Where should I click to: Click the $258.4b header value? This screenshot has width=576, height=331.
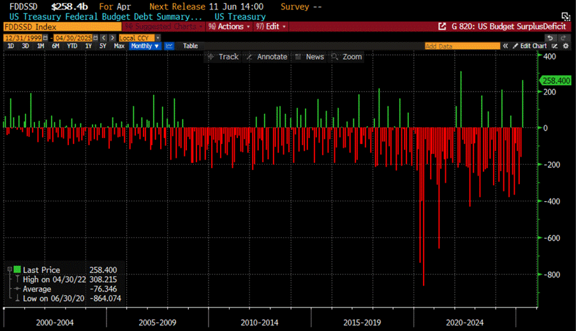coord(70,6)
